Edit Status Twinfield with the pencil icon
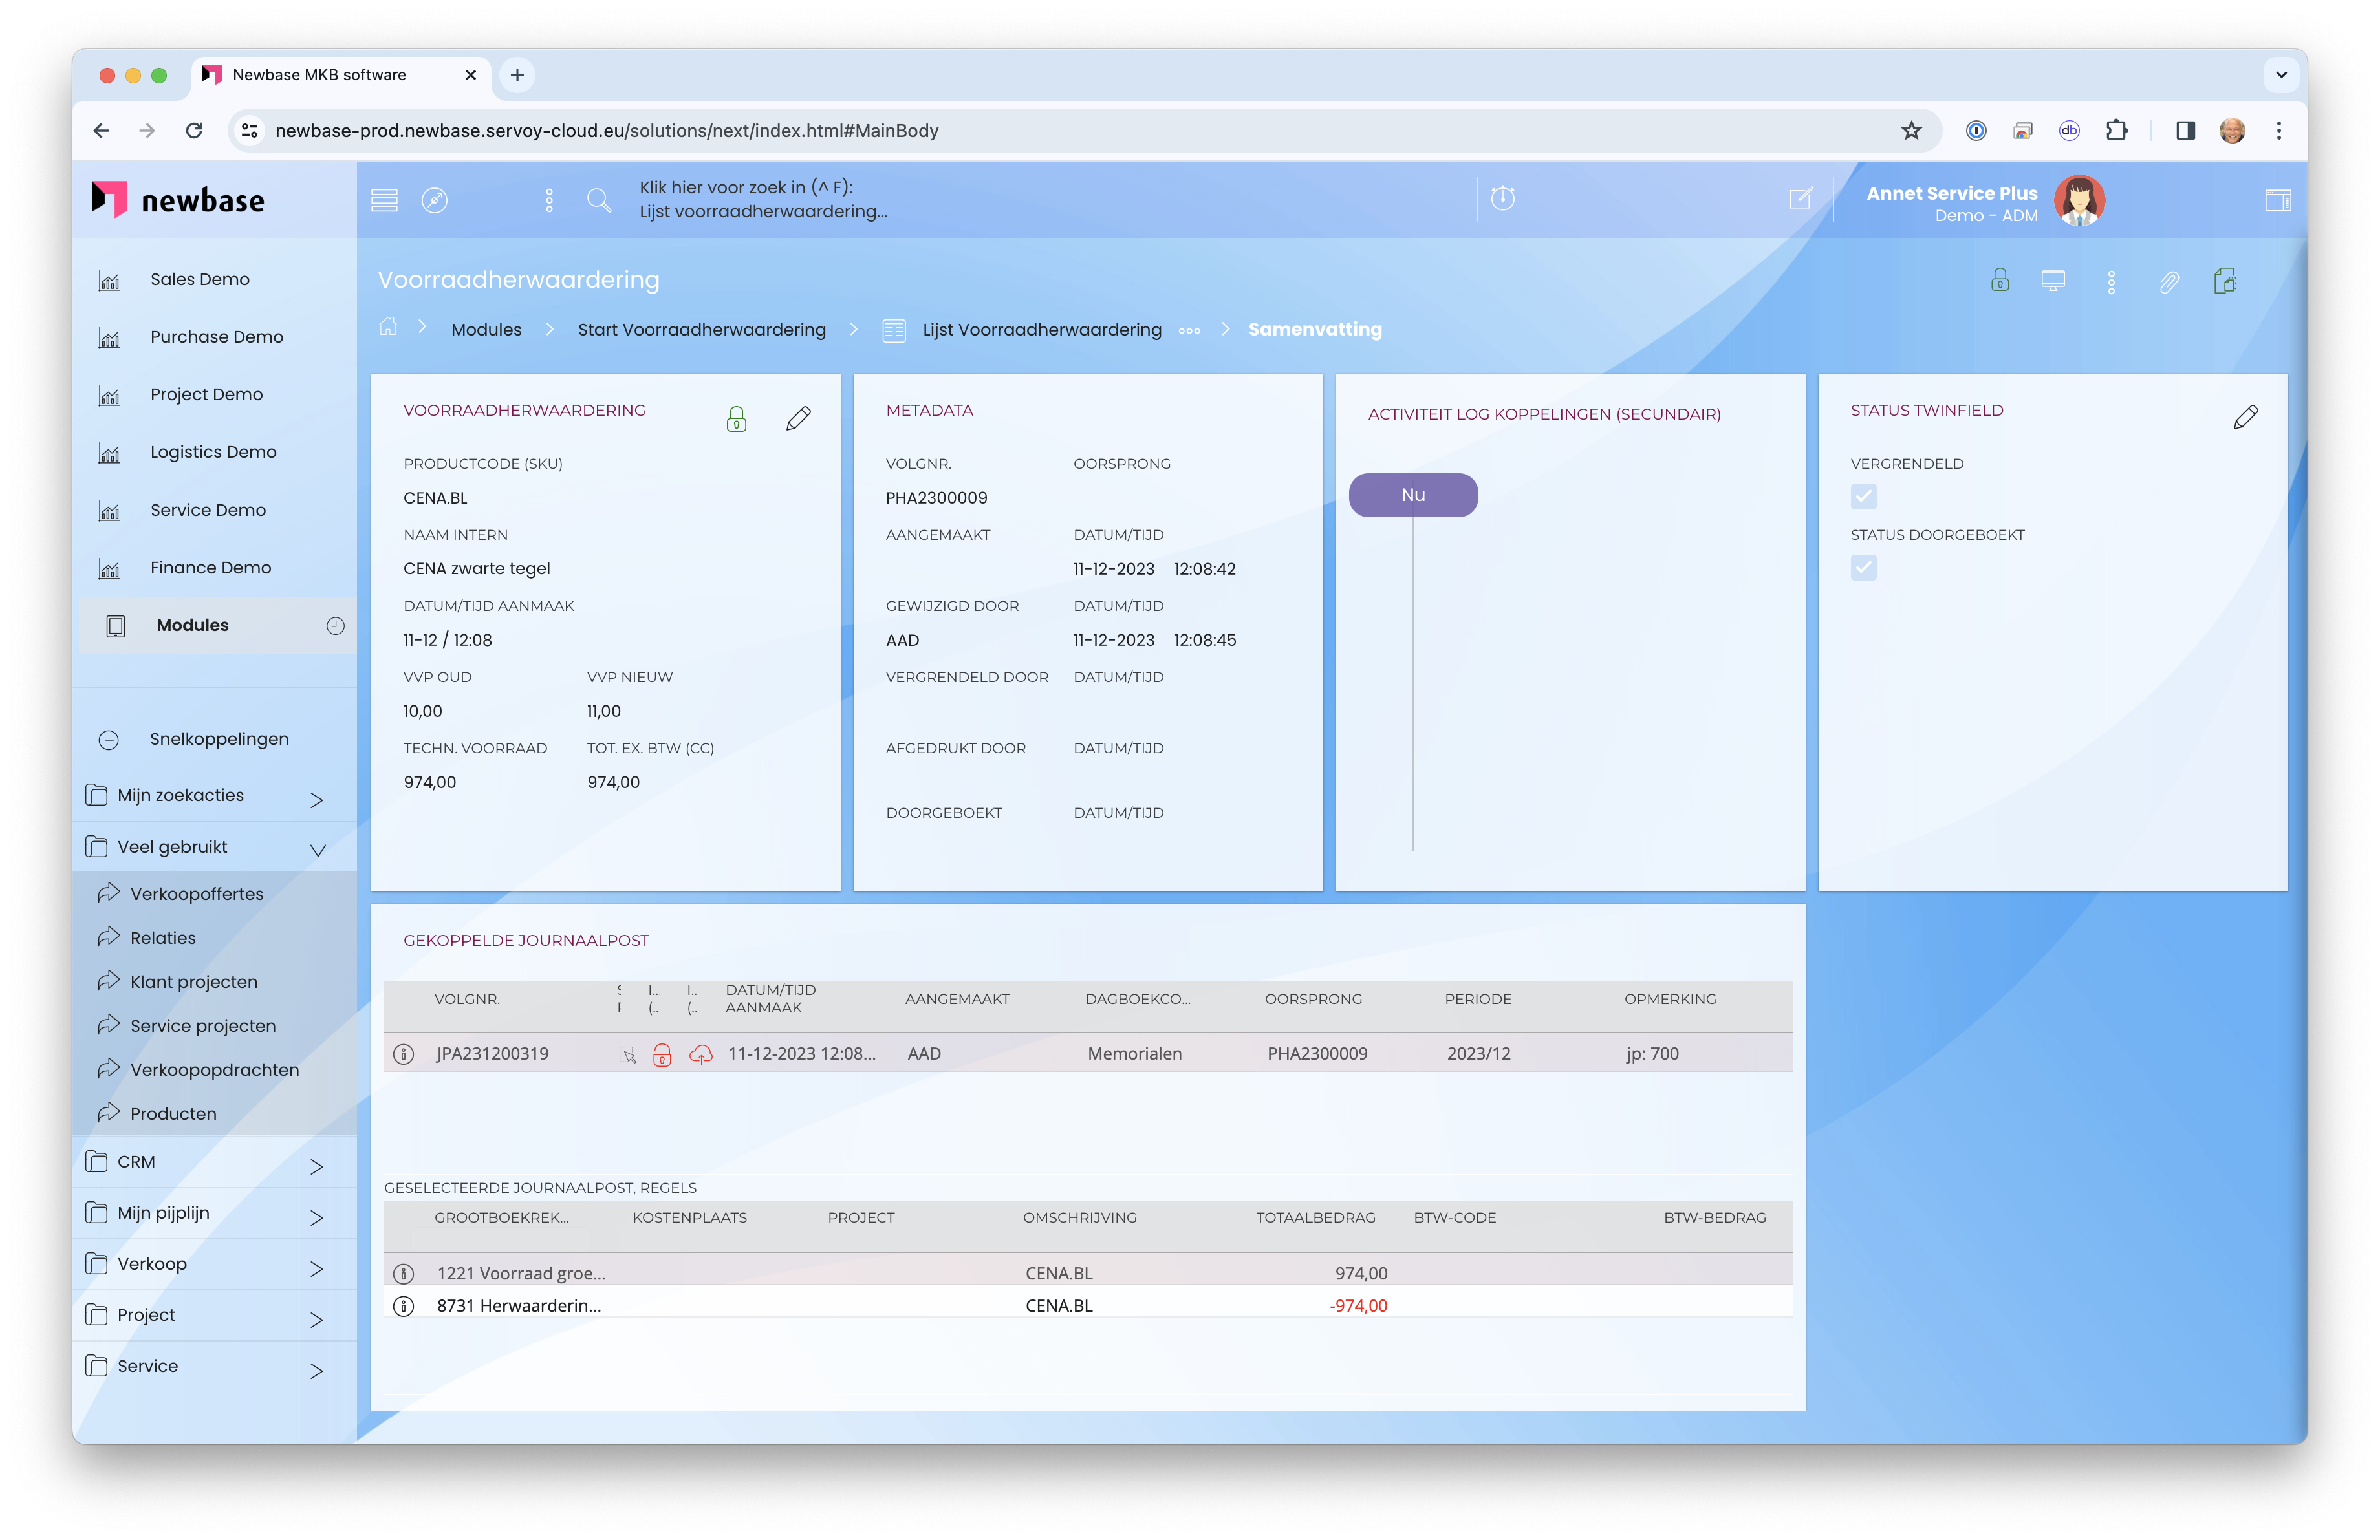The height and width of the screenshot is (1540, 2380). [x=2245, y=417]
